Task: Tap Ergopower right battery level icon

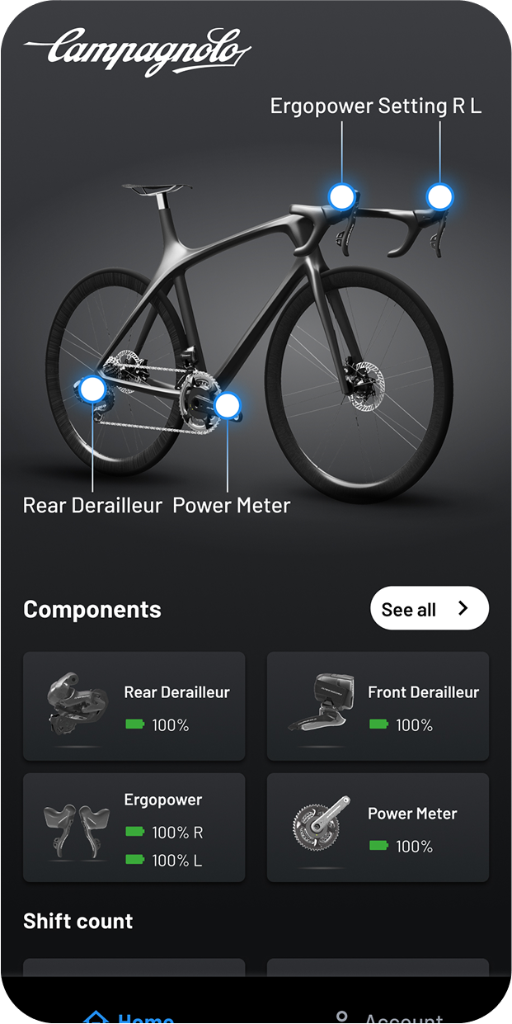Action: pos(134,832)
